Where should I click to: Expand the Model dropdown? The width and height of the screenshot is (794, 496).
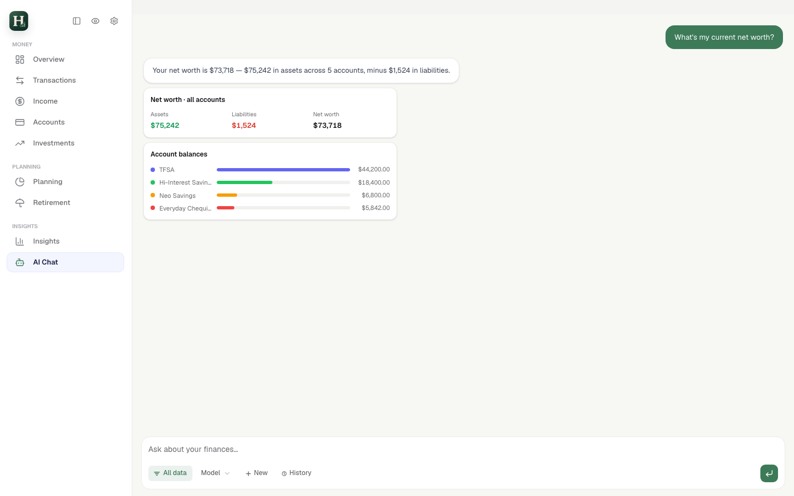[215, 473]
